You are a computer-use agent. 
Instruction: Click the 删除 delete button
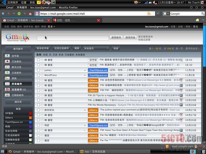[77, 48]
